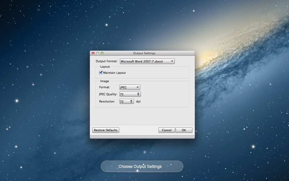The height and width of the screenshot is (181, 289).
Task: Click the "Output Format:" label
Action: (106, 61)
